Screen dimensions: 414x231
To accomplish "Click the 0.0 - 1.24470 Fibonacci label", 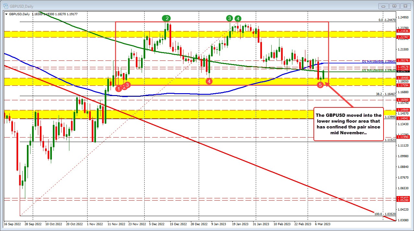I will point(387,20).
